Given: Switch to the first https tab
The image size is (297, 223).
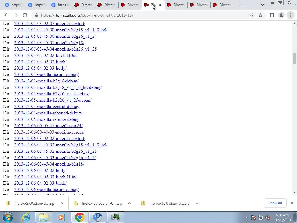Looking at the screenshot, I should (x=14, y=5).
